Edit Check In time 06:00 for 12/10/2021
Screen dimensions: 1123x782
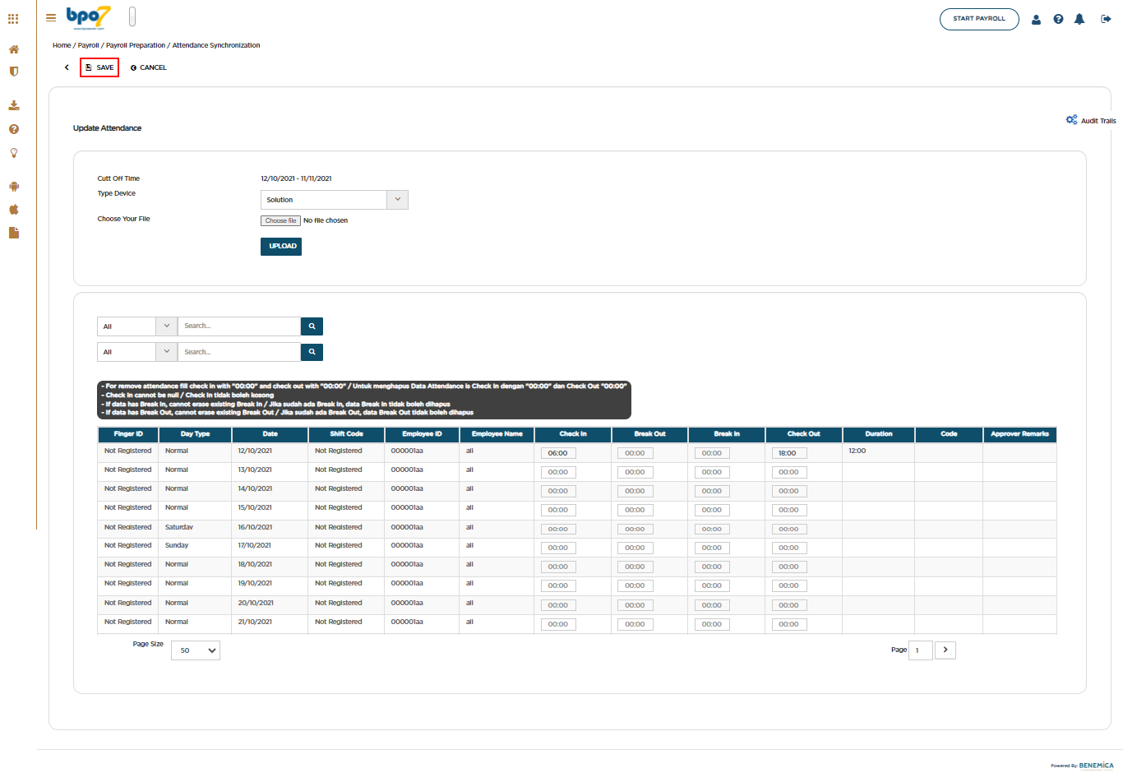[558, 453]
